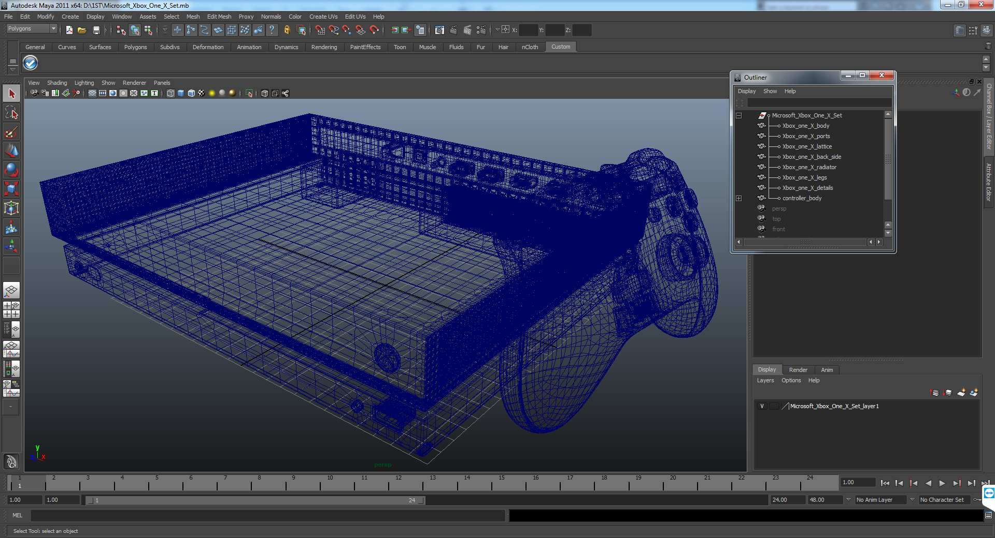Switch to the Rendering shelf tab
The image size is (995, 538).
tap(324, 47)
